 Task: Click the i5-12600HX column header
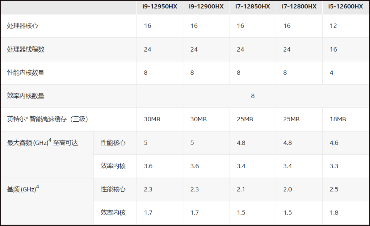(x=346, y=7)
